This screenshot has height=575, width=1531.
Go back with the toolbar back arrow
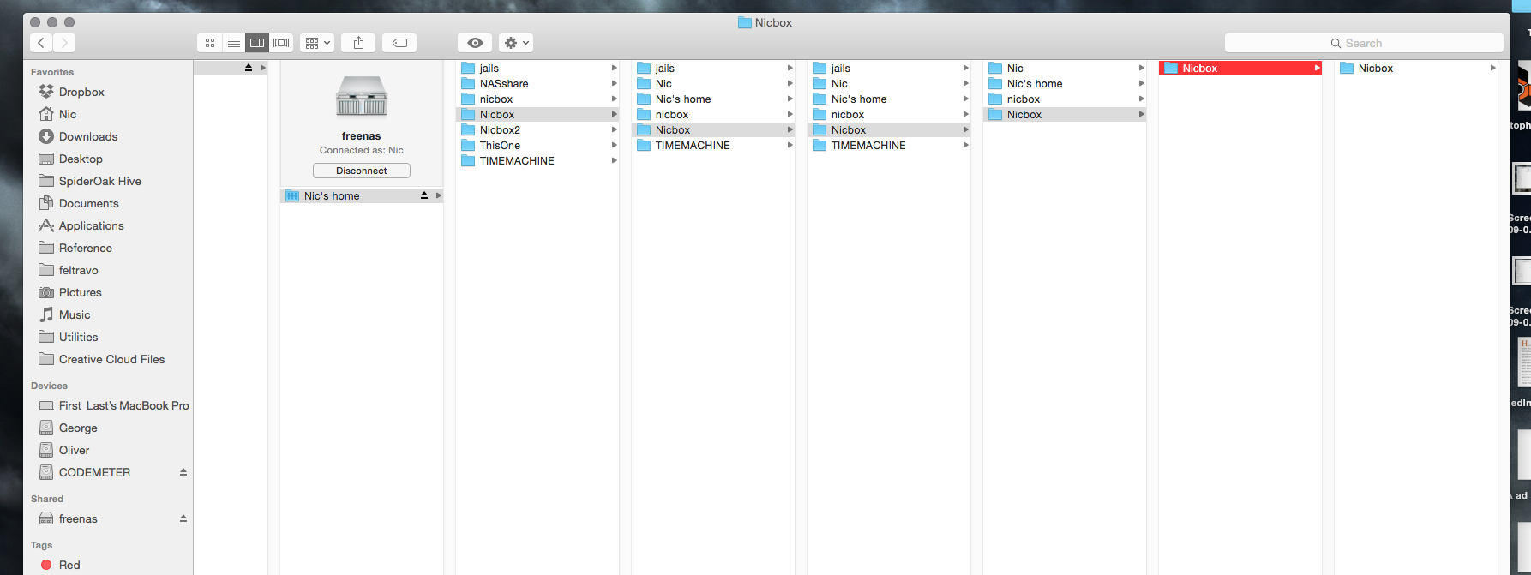[41, 43]
